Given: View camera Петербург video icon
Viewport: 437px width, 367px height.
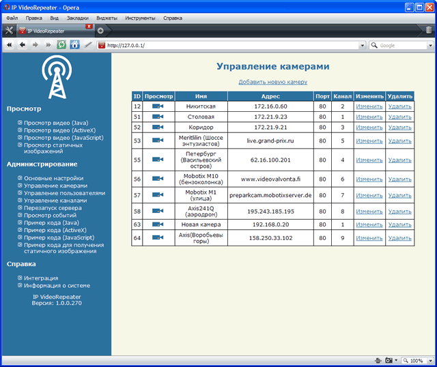Looking at the screenshot, I should [x=158, y=160].
